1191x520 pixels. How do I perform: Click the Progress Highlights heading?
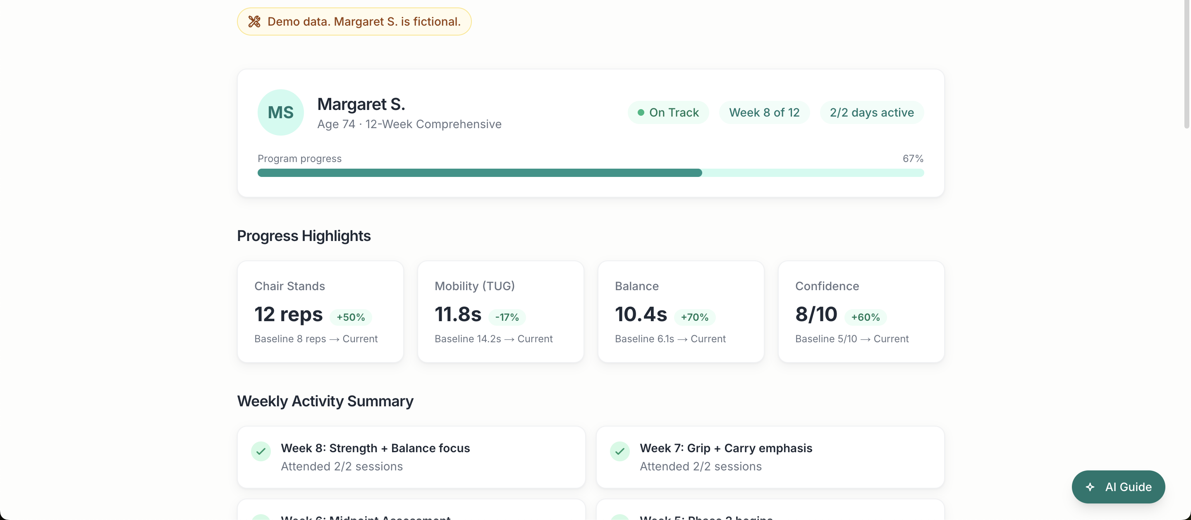pos(304,236)
